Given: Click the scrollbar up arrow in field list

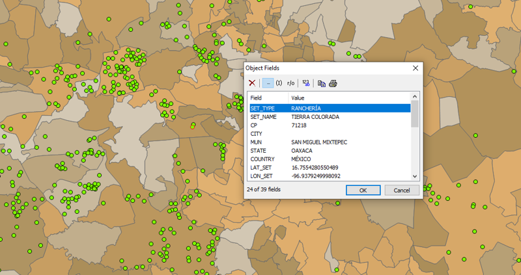Looking at the screenshot, I should (415, 96).
